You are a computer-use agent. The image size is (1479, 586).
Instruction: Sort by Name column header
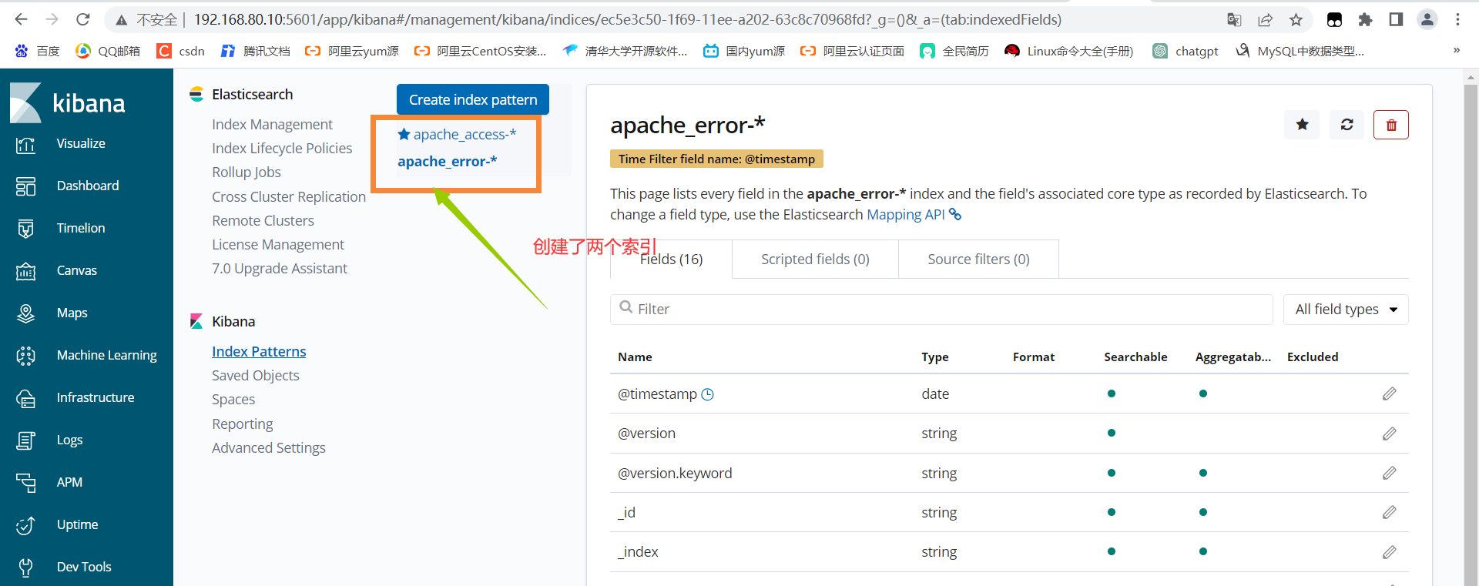click(x=635, y=357)
